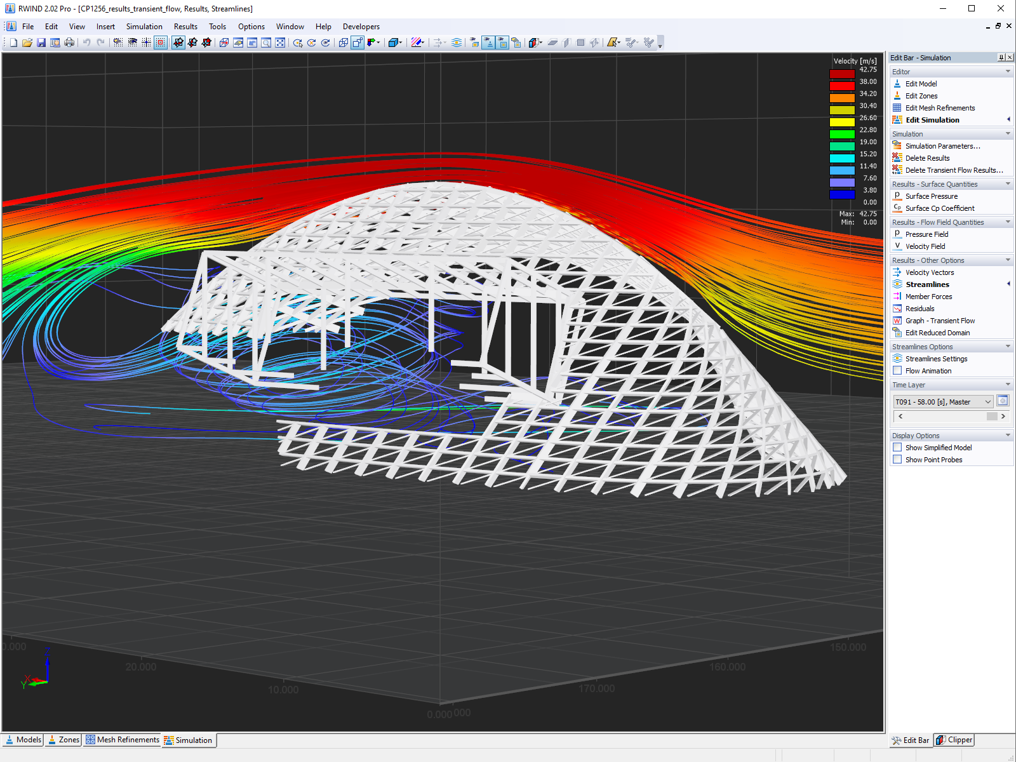Collapse Results - Other Options section
Image resolution: width=1016 pixels, height=762 pixels.
pyautogui.click(x=1008, y=260)
